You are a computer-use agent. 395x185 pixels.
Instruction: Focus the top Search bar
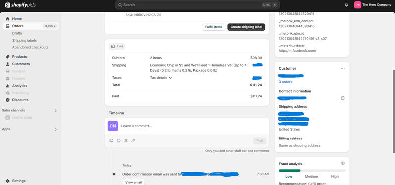(197, 5)
